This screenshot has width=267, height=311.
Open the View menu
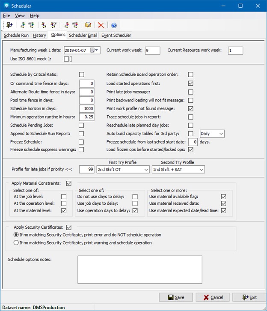[x=20, y=16]
